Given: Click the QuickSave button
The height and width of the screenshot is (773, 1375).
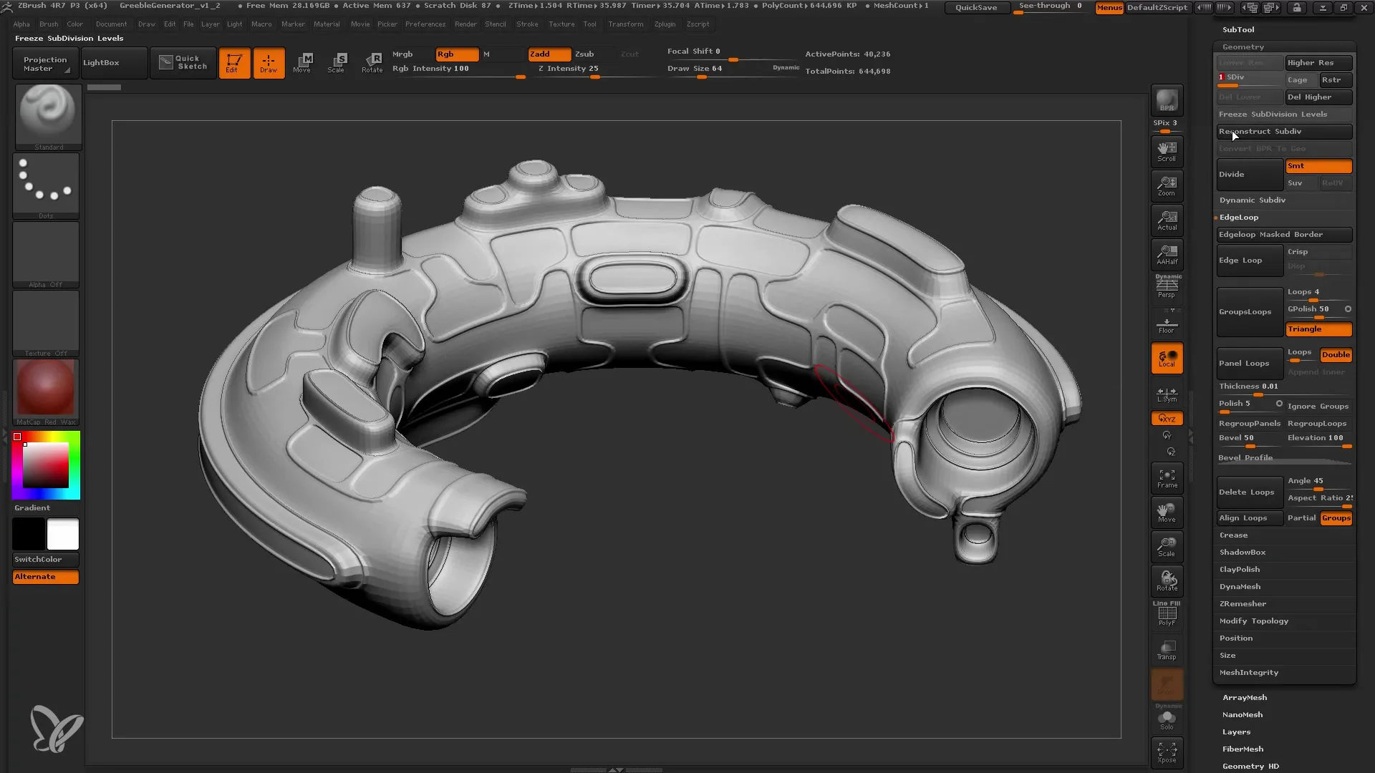Looking at the screenshot, I should pyautogui.click(x=976, y=7).
